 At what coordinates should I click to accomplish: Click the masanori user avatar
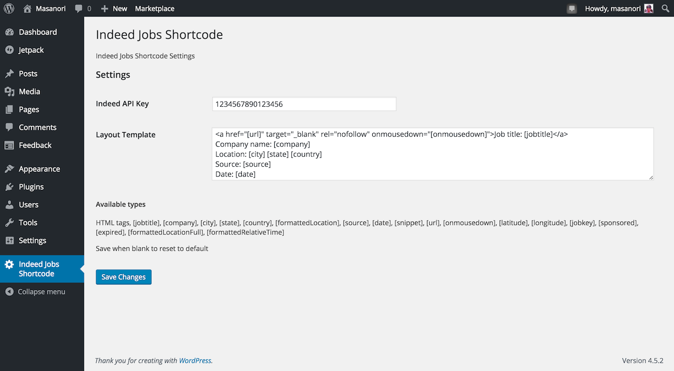coord(649,8)
